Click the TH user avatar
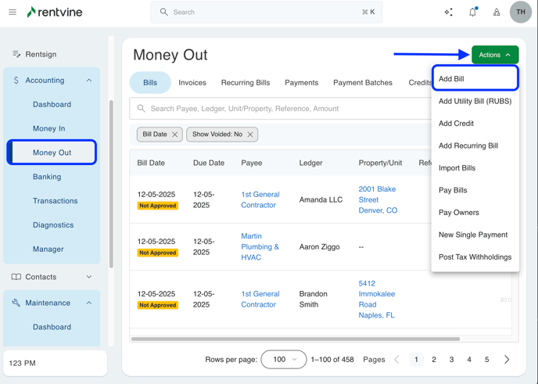This screenshot has width=538, height=384. point(521,13)
